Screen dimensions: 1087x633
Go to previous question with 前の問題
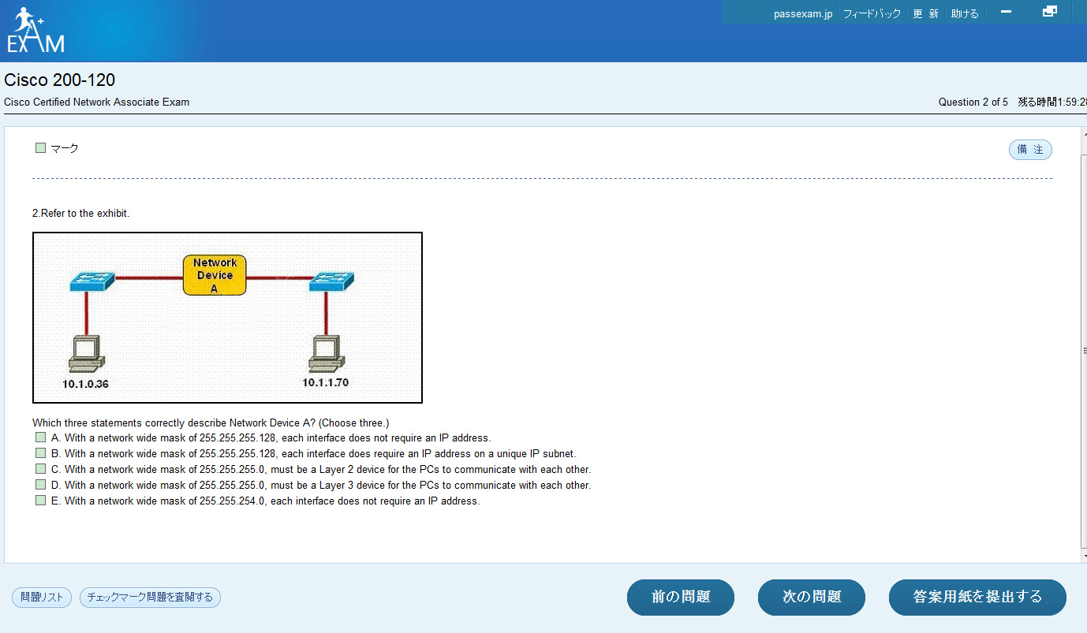681,598
